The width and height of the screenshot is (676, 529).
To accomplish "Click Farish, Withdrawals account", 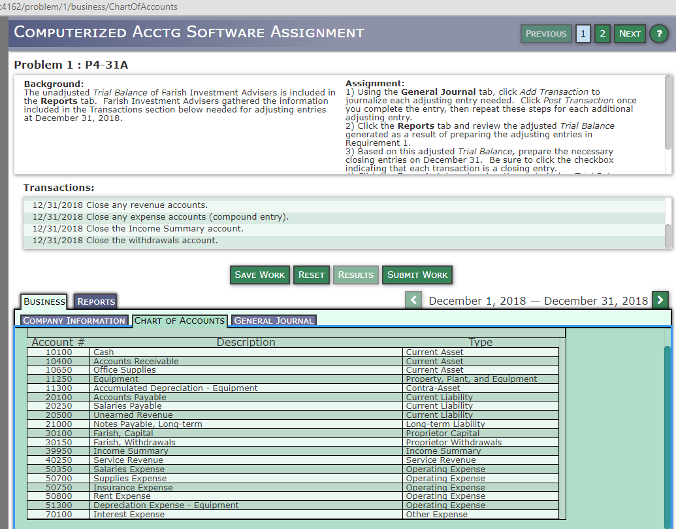I will [x=293, y=442].
